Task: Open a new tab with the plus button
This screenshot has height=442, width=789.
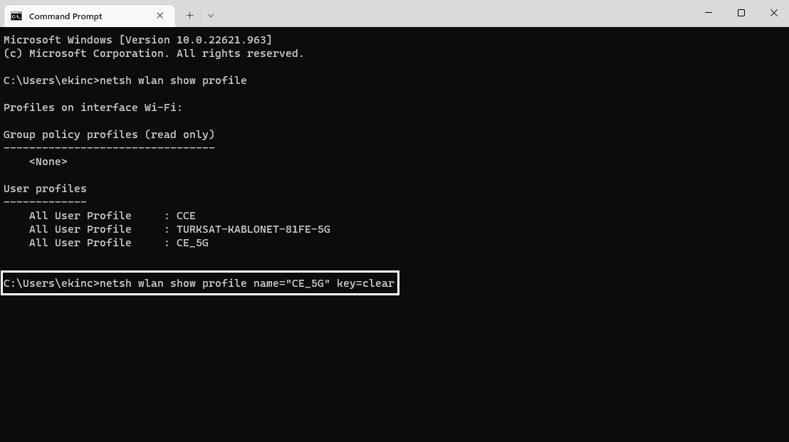Action: 189,15
